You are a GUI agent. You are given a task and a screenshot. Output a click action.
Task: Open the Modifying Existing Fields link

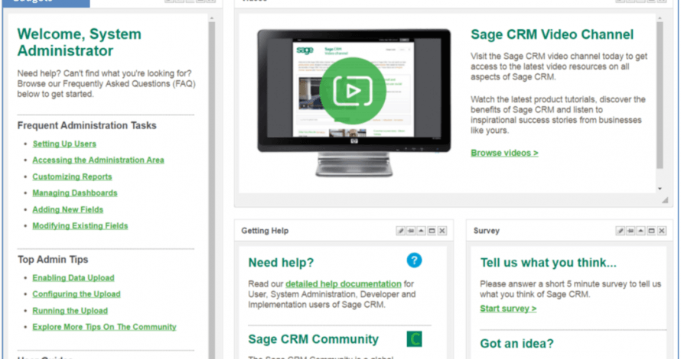[x=80, y=226]
